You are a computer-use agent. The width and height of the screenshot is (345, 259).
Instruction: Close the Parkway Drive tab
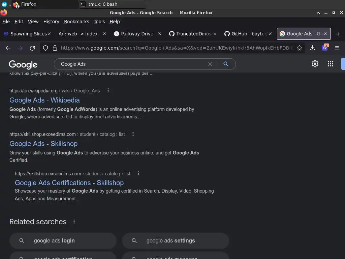160,34
